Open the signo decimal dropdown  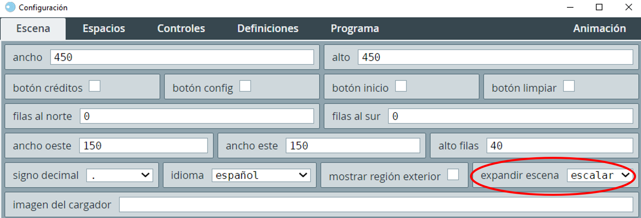(x=119, y=175)
